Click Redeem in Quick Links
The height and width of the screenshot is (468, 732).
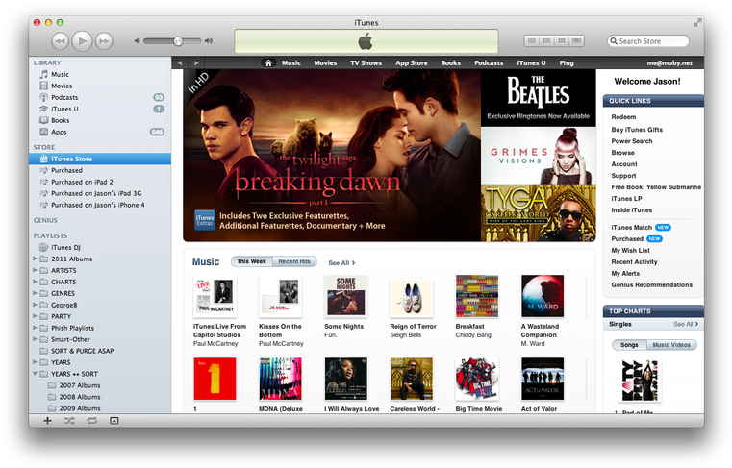coord(623,117)
